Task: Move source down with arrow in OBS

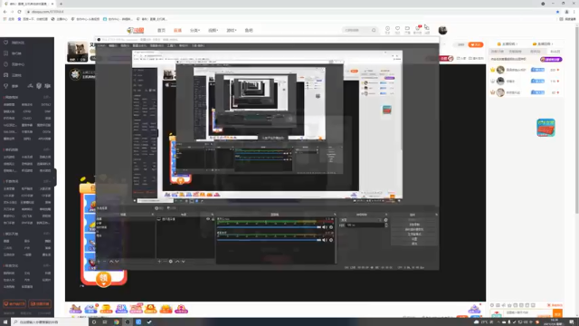Action: click(183, 262)
